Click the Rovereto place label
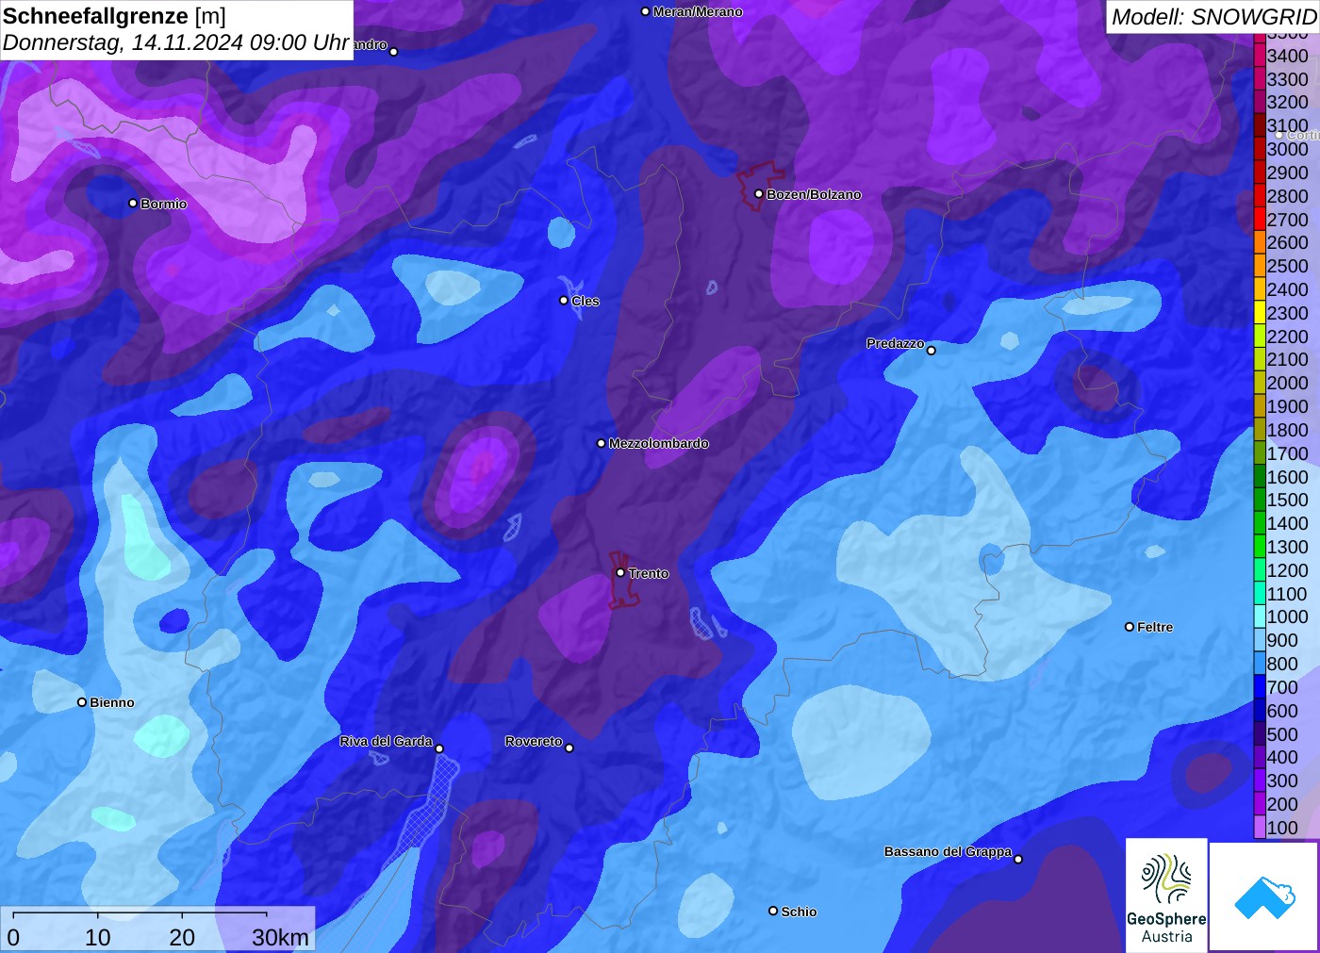Image resolution: width=1320 pixels, height=953 pixels. pyautogui.click(x=534, y=741)
